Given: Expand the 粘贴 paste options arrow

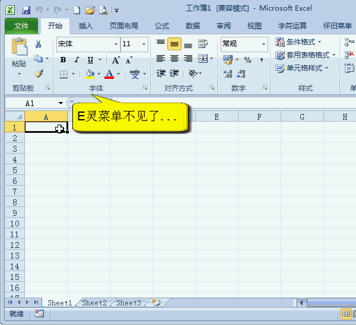Looking at the screenshot, I should (20, 74).
